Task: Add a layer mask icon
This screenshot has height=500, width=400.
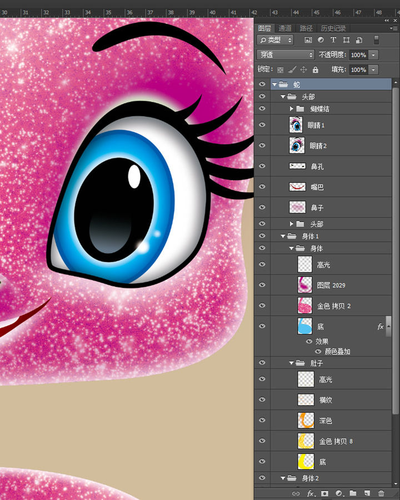Action: pyautogui.click(x=324, y=494)
